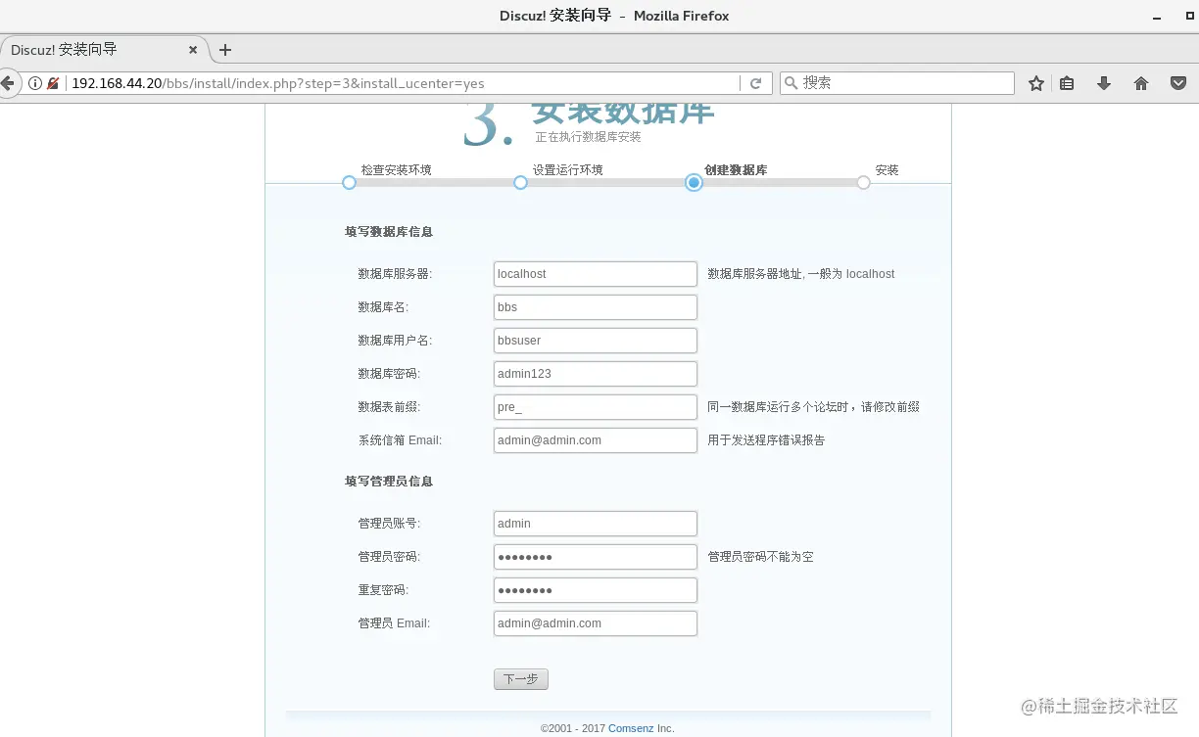This screenshot has width=1199, height=737.
Task: Edit the 系统信箱 Email field
Action: [596, 440]
